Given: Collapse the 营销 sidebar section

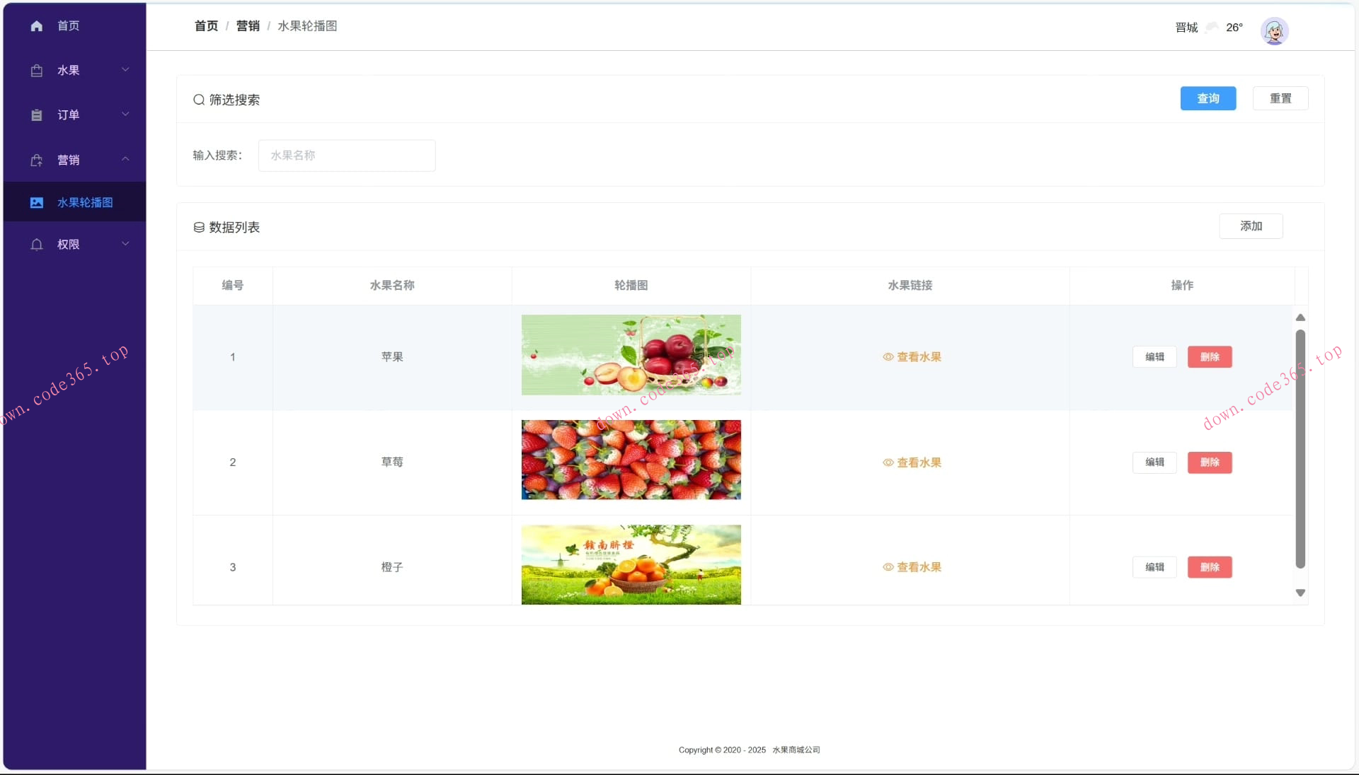Looking at the screenshot, I should coord(125,159).
